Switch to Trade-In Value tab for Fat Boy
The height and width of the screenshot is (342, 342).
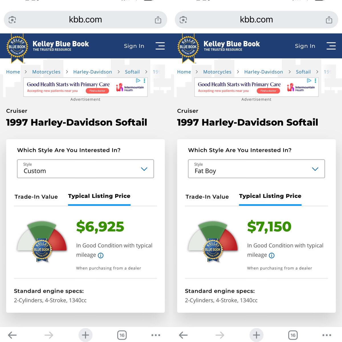tap(207, 197)
